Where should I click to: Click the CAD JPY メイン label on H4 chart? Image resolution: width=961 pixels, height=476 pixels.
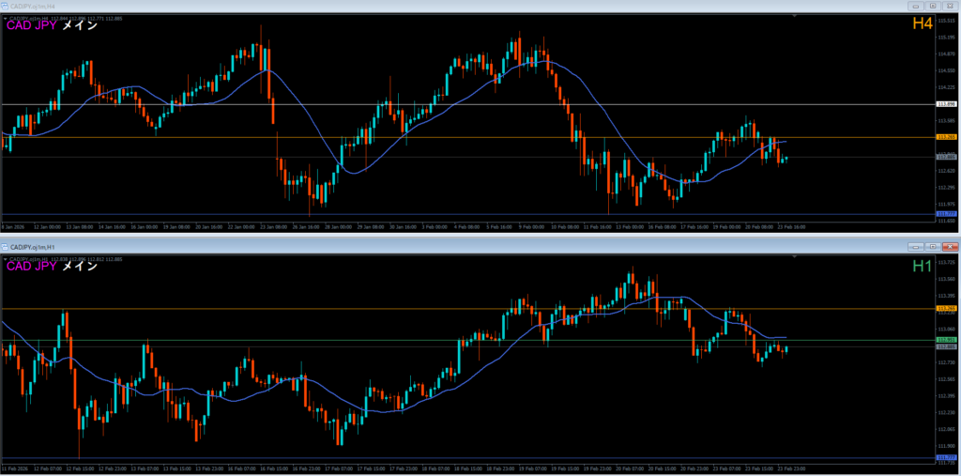pos(52,25)
